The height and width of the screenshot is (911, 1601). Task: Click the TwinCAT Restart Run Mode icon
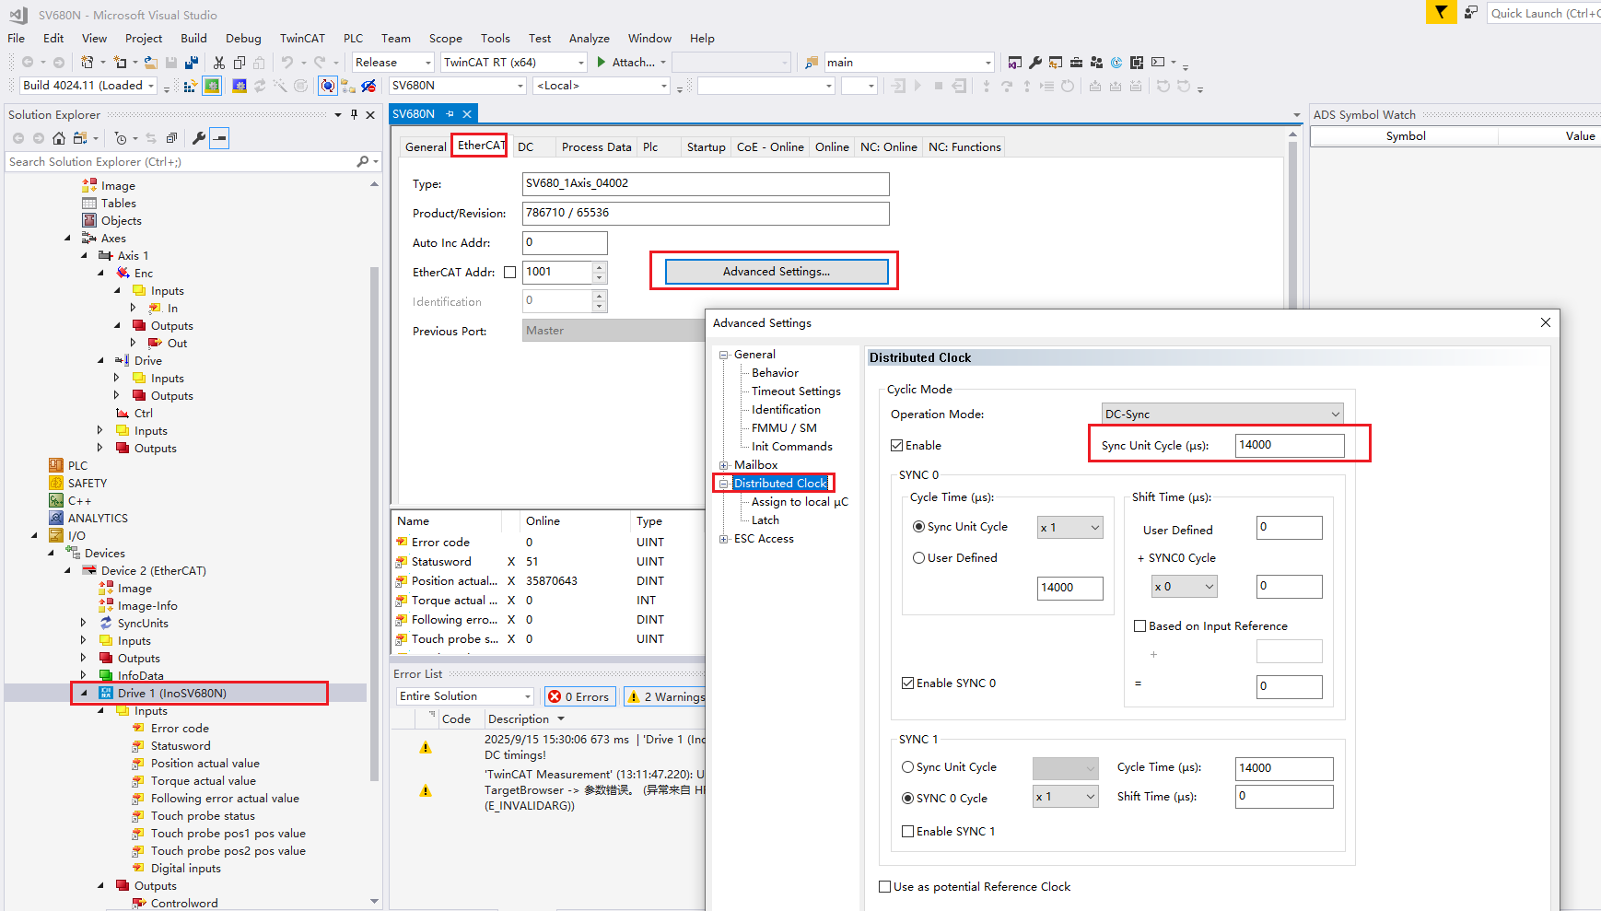[212, 86]
